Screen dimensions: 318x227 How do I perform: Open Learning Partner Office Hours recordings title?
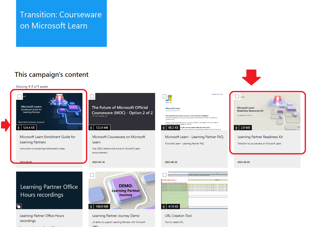click(42, 218)
